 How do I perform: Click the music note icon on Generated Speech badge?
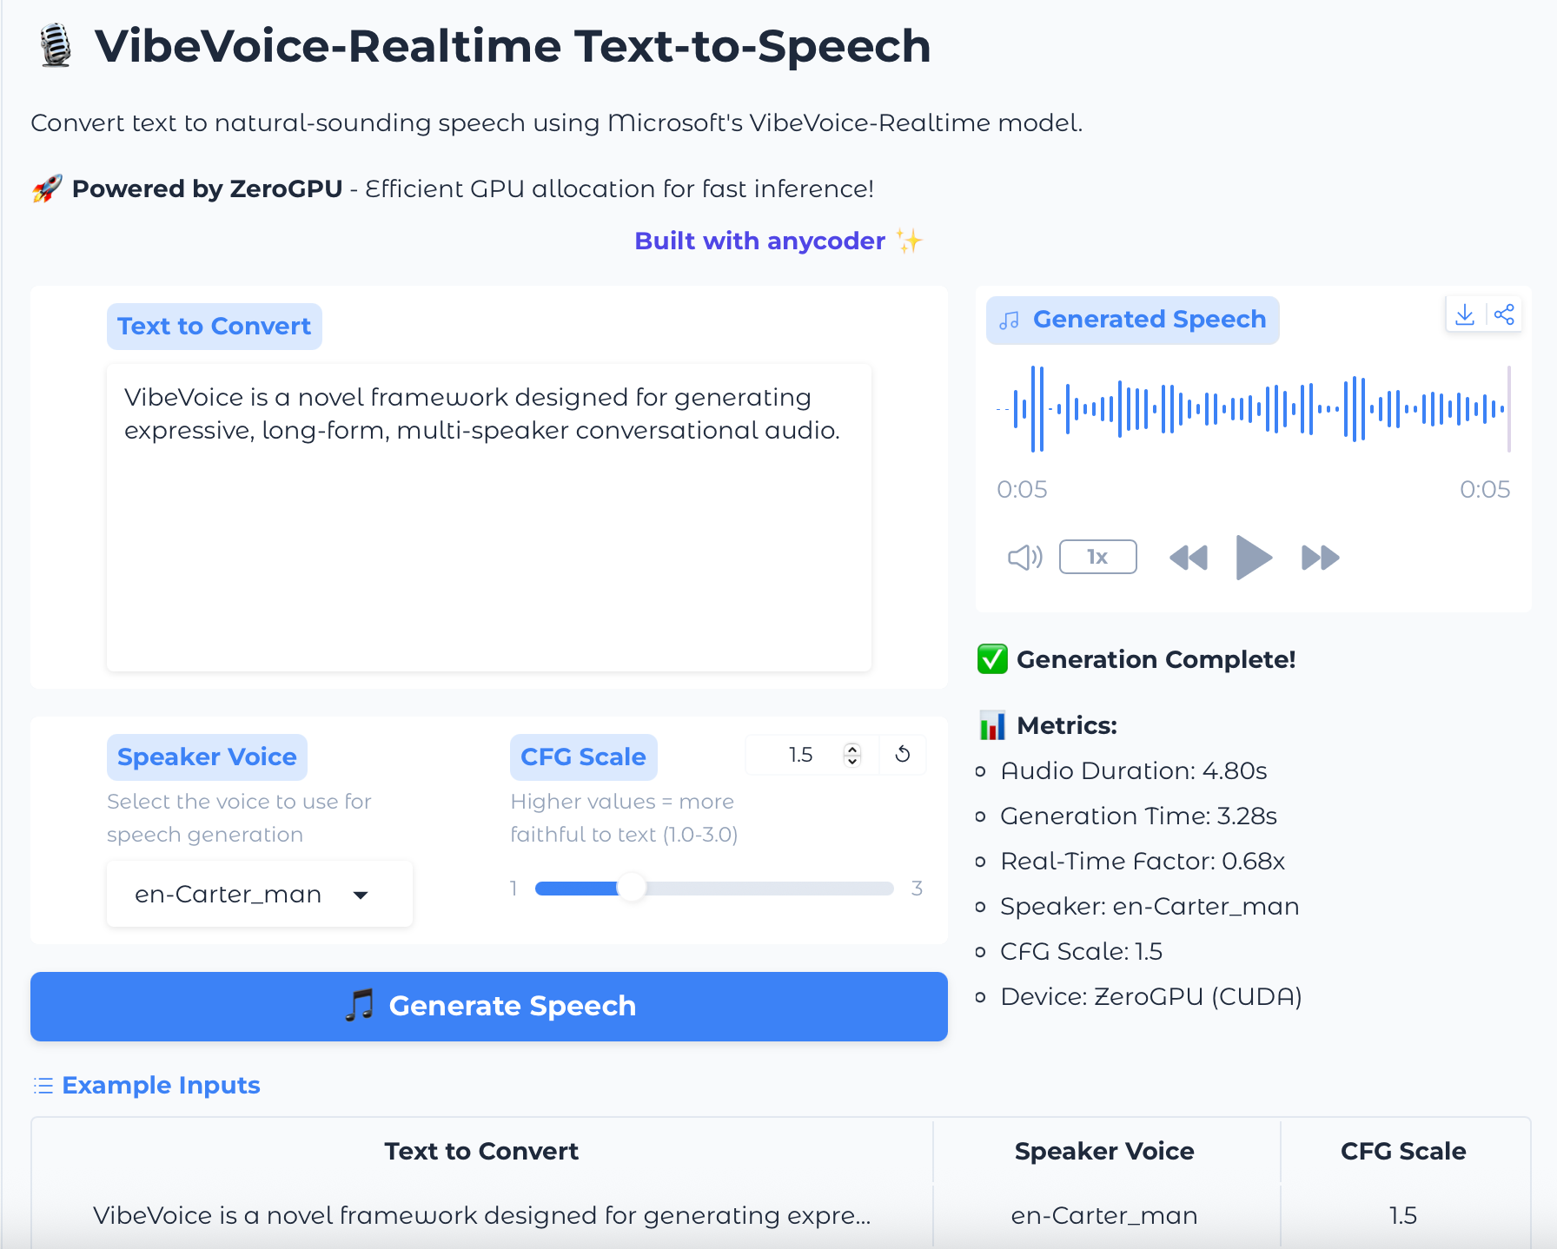1009,320
